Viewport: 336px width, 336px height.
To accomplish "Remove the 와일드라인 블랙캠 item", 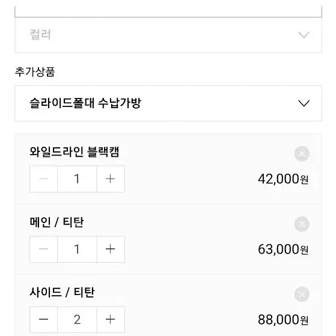I will coord(302,154).
